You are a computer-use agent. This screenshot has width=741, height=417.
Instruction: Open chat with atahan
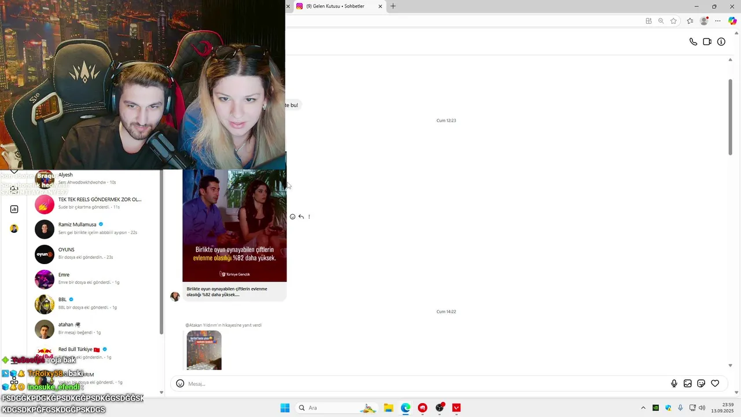[96, 329]
